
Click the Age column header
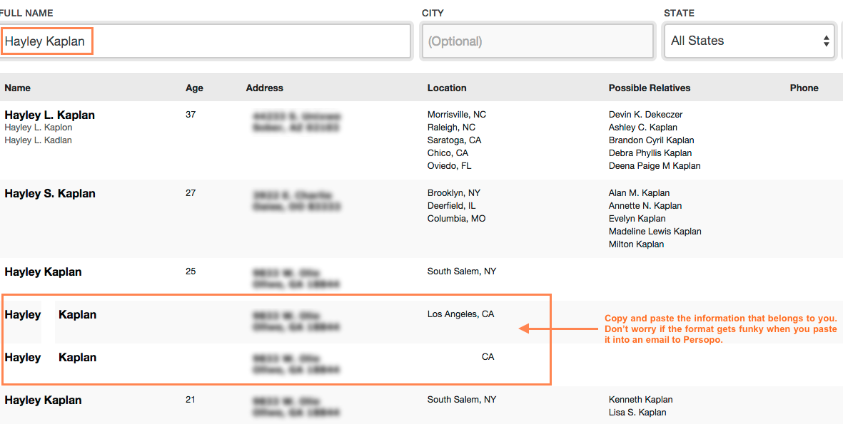point(195,88)
